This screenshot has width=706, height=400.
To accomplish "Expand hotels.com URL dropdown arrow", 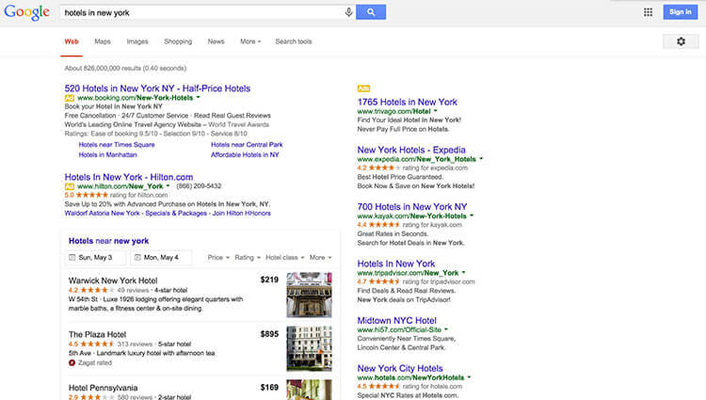I will [469, 377].
